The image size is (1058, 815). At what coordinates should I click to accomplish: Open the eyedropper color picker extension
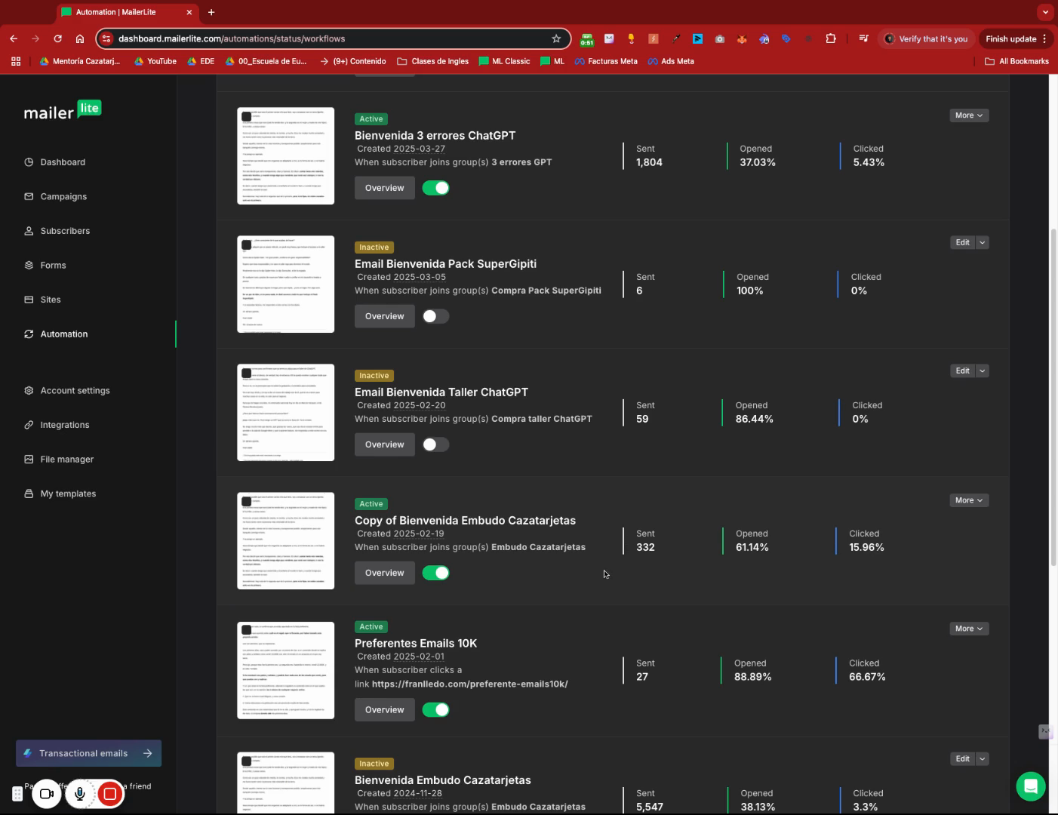[x=675, y=38]
